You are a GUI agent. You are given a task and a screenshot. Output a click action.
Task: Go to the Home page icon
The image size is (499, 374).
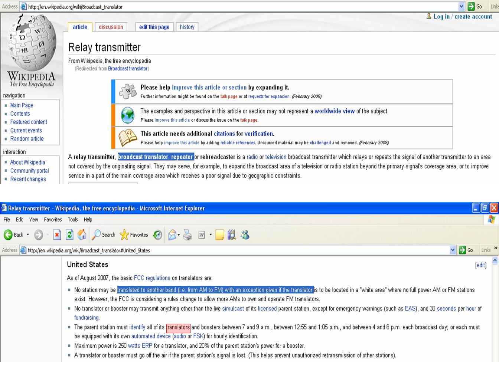82,235
